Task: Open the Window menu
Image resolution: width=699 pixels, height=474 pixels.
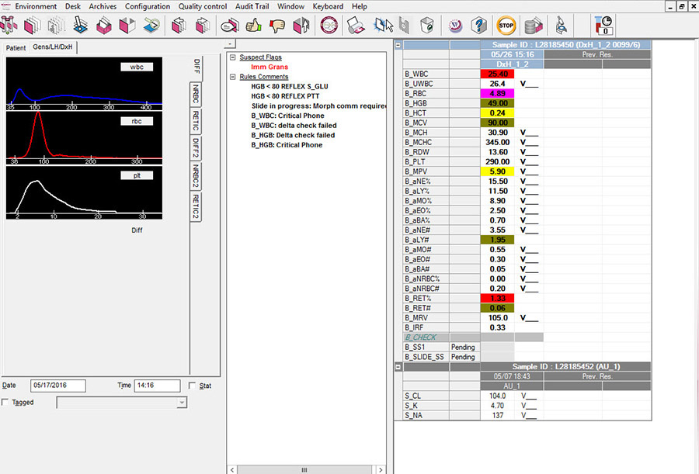Action: [290, 6]
